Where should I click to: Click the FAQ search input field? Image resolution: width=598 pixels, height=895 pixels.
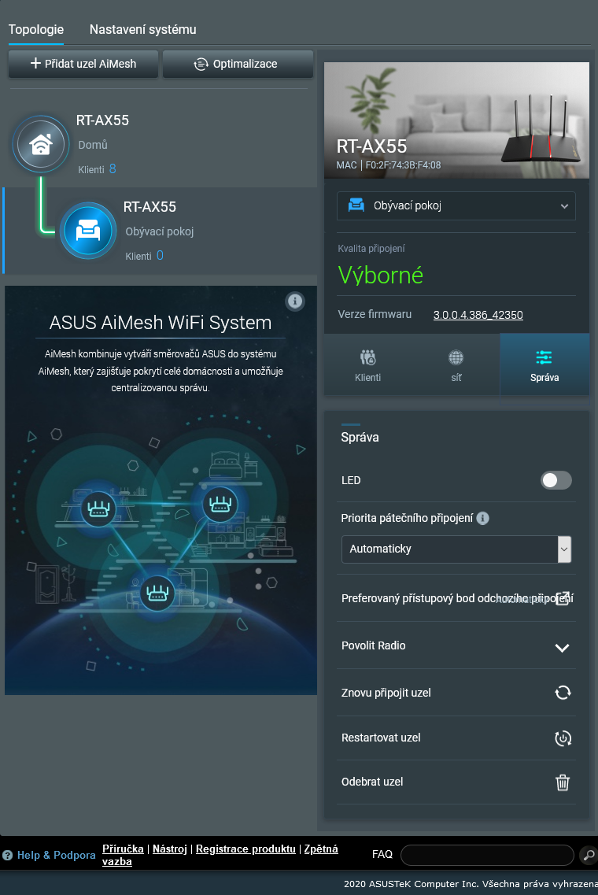pyautogui.click(x=487, y=855)
